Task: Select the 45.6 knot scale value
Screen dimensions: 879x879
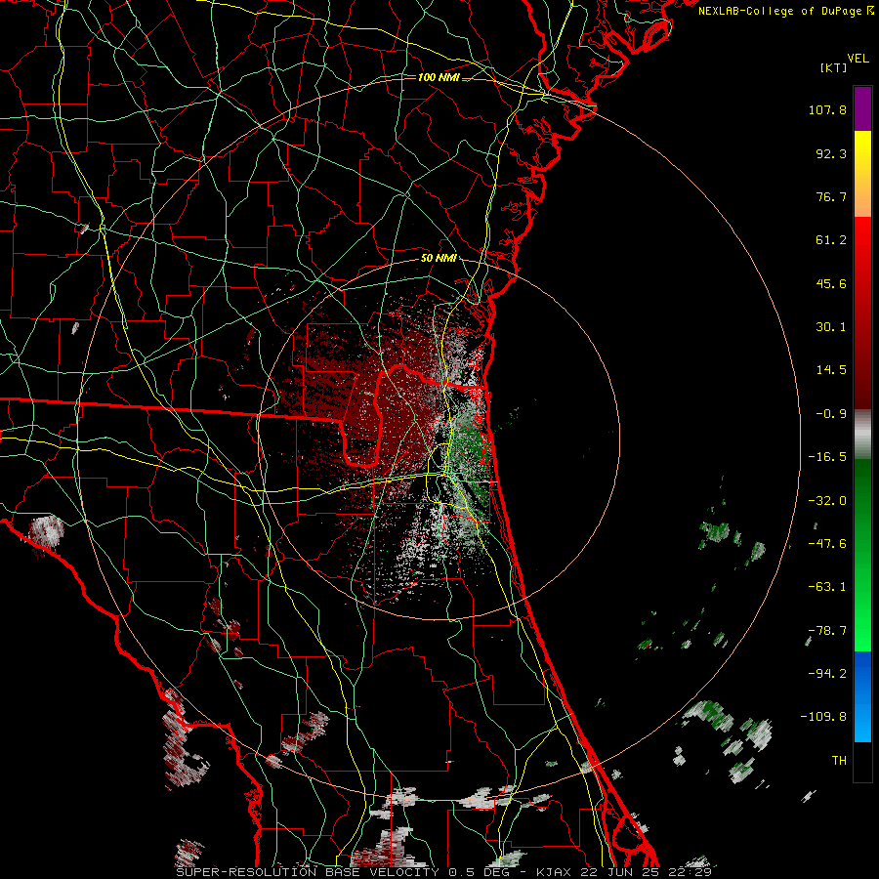Action: point(831,283)
